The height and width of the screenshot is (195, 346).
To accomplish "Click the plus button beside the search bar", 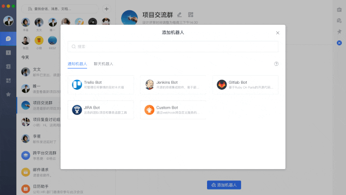I will (107, 9).
